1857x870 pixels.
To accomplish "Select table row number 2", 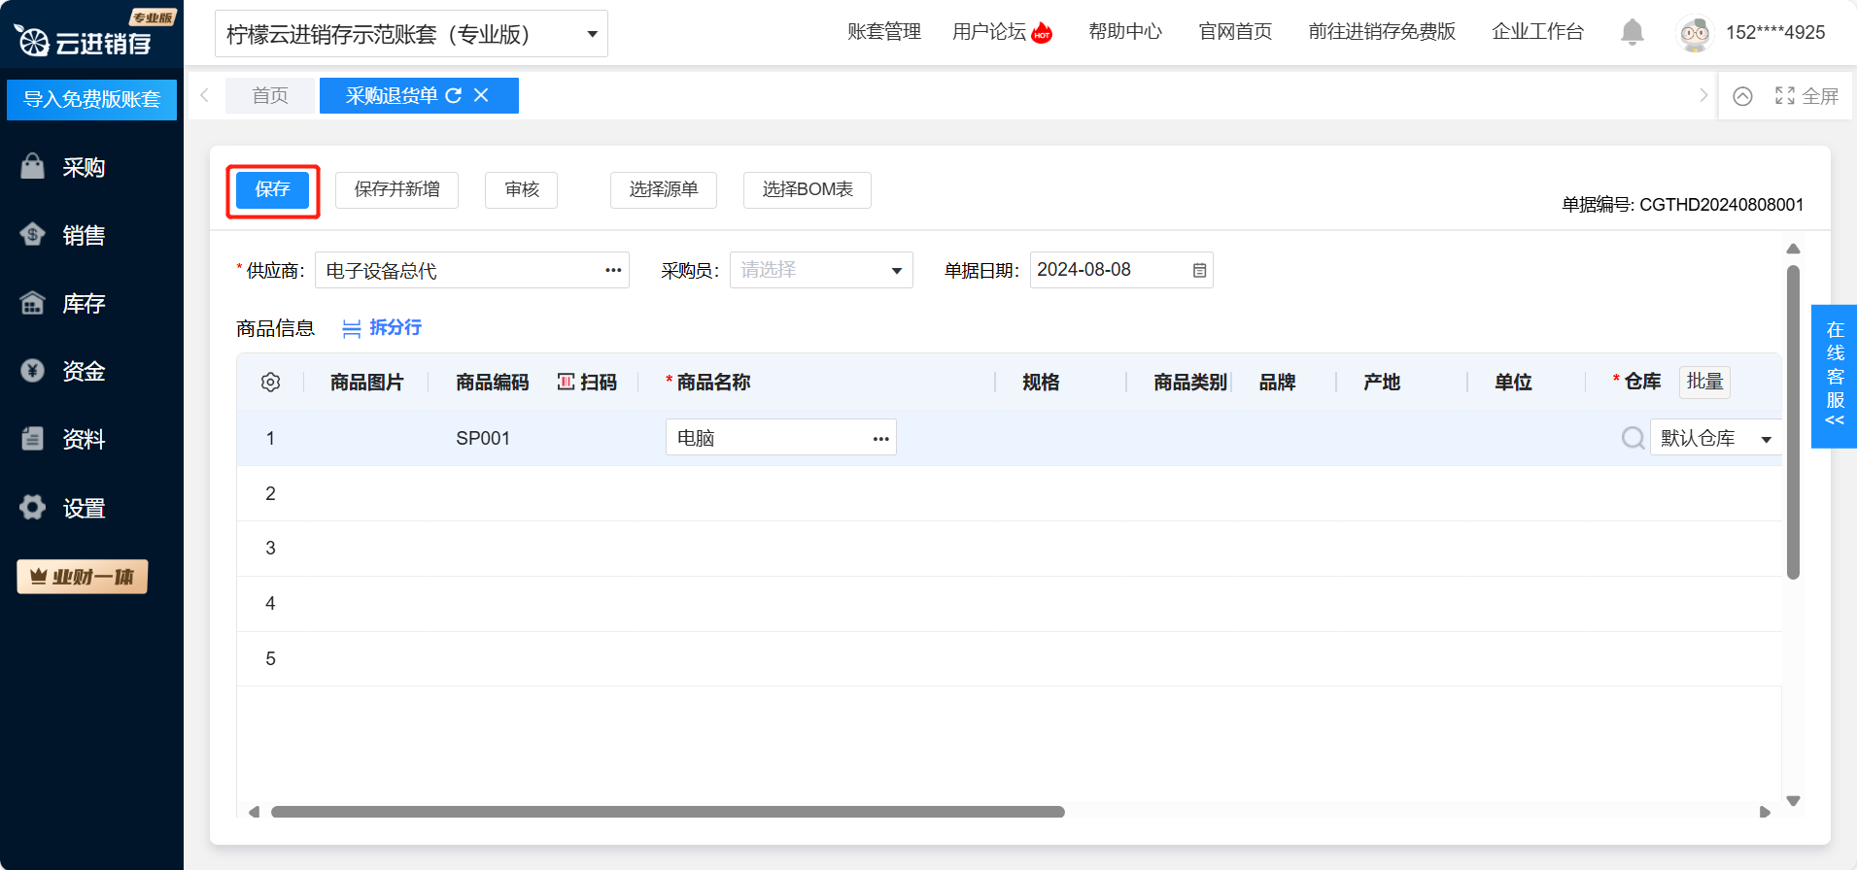I will 270,493.
